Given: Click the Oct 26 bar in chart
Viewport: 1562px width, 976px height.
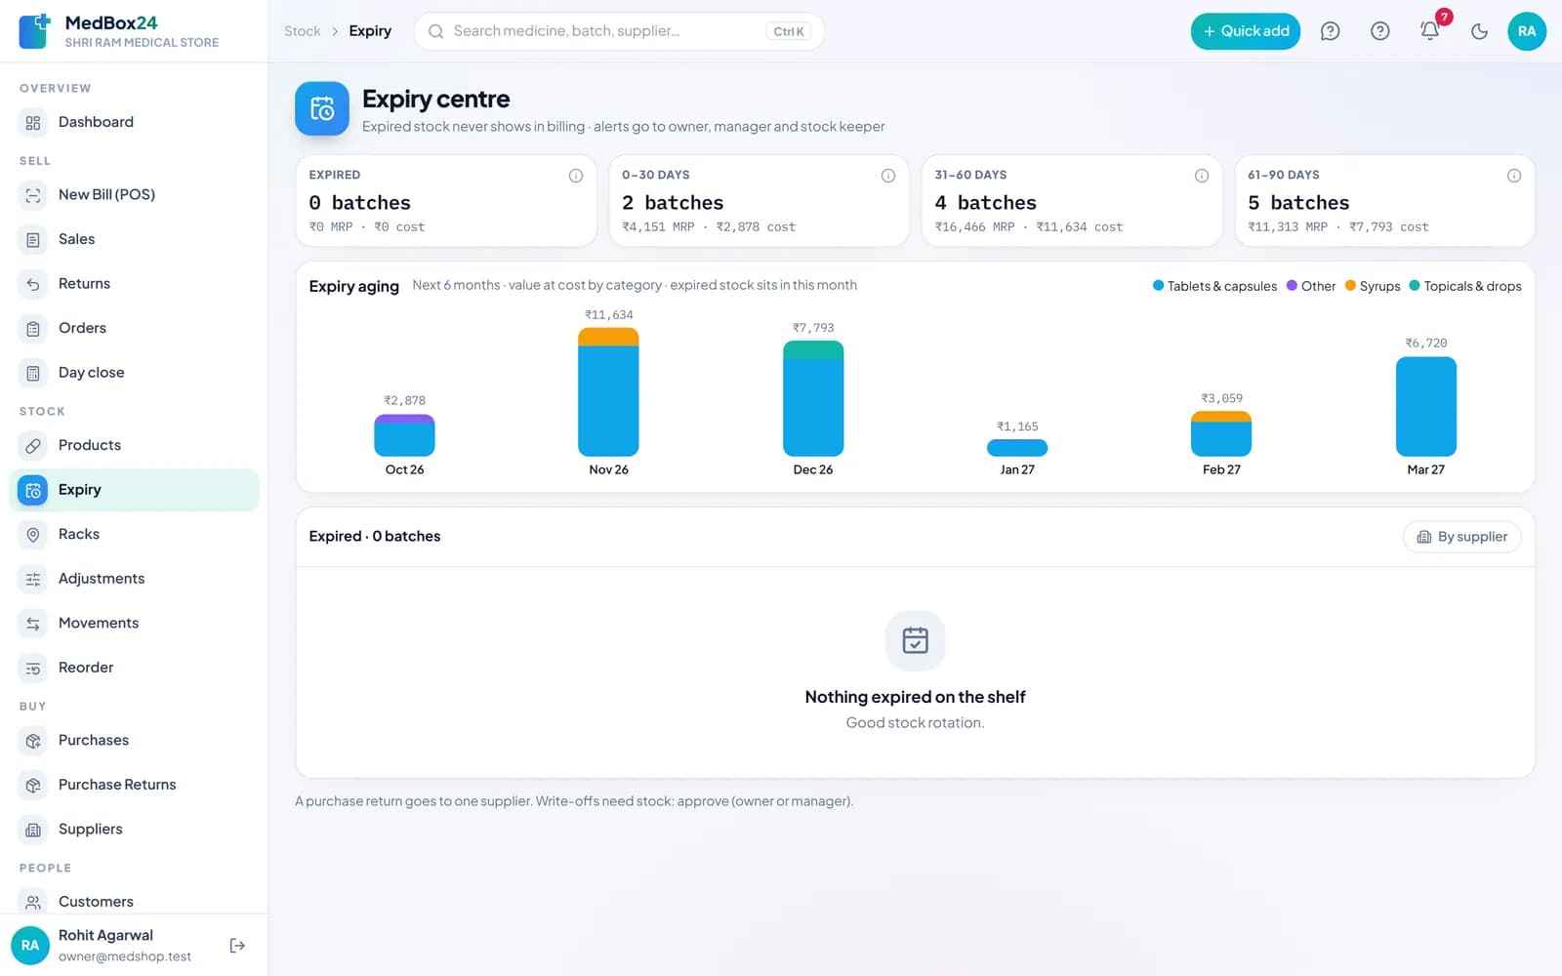Looking at the screenshot, I should [404, 435].
